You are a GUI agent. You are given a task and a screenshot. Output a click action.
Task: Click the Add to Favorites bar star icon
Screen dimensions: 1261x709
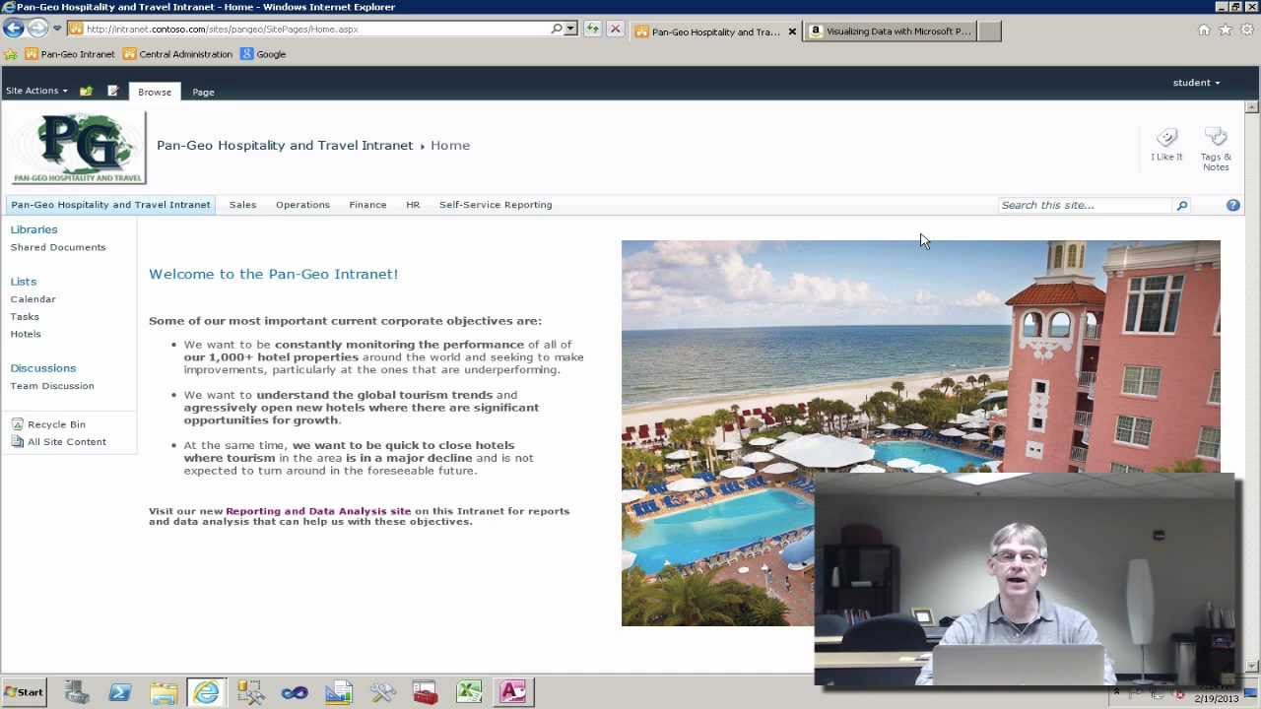click(11, 54)
